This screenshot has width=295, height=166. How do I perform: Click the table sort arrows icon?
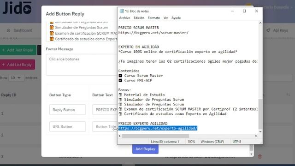pyautogui.click(x=288, y=95)
